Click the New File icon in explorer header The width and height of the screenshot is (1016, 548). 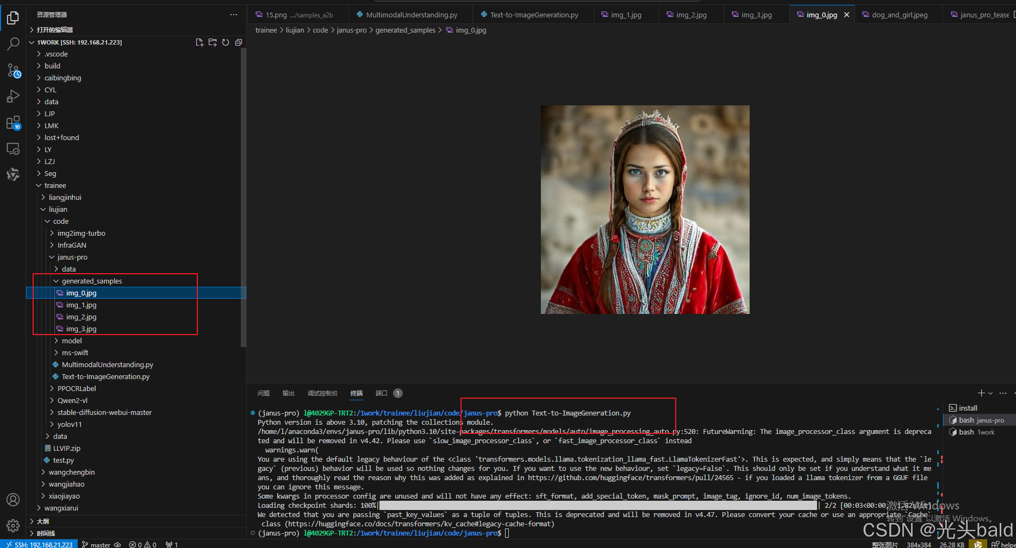coord(200,42)
